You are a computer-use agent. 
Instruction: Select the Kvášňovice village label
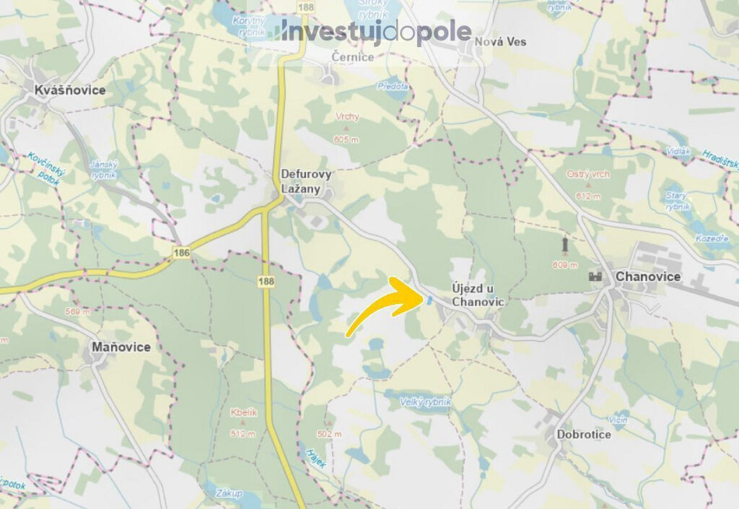(70, 90)
